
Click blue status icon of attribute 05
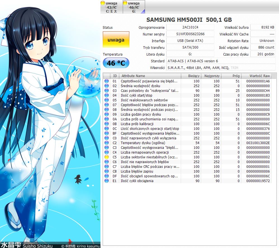[107, 100]
